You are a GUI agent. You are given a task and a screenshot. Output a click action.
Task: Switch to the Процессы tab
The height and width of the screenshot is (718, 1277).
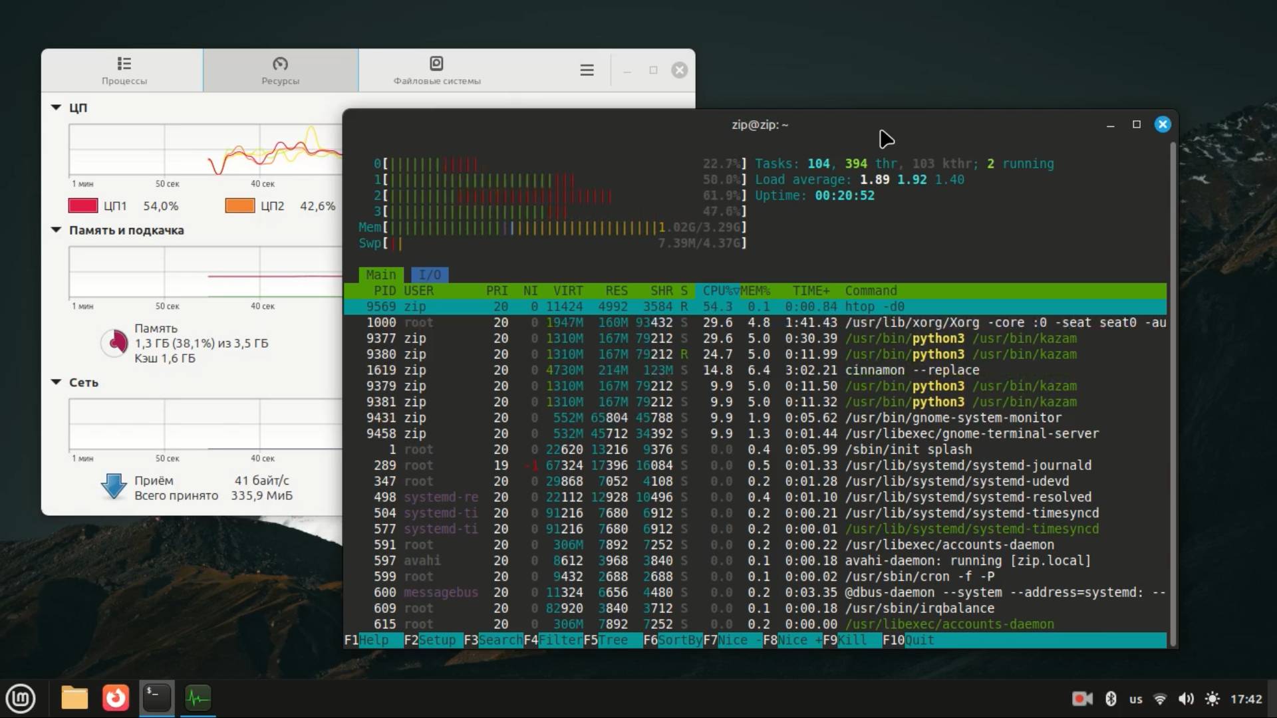124,70
